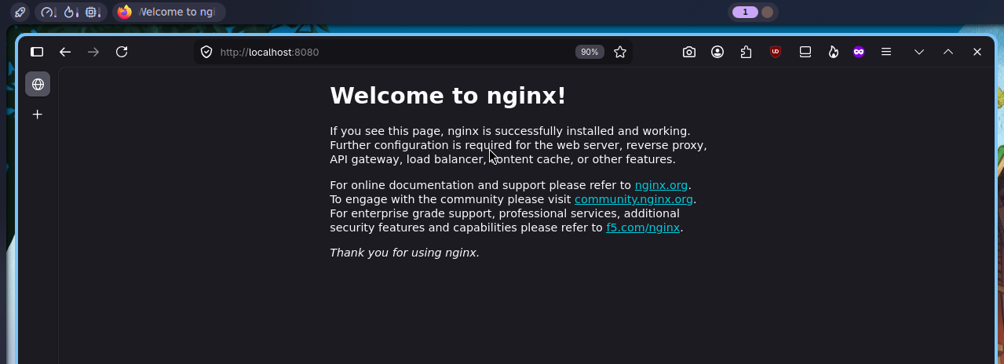
Task: Open the shield site security info
Action: tap(206, 52)
